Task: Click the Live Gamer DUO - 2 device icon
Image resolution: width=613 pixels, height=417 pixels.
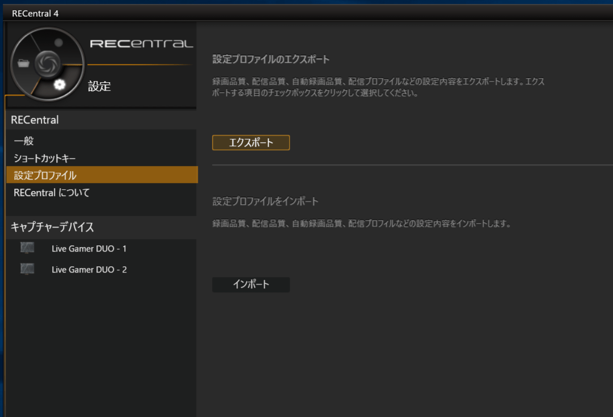Action: point(27,269)
